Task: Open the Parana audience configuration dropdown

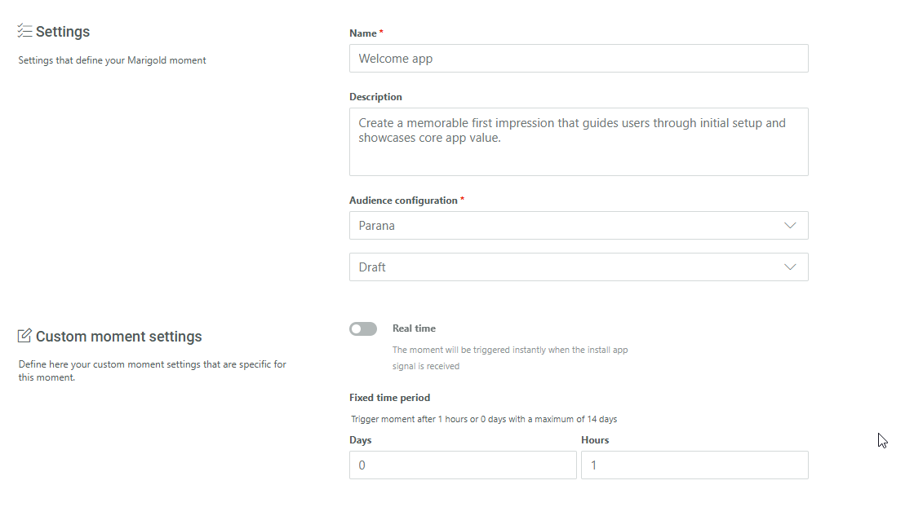Action: [571, 226]
